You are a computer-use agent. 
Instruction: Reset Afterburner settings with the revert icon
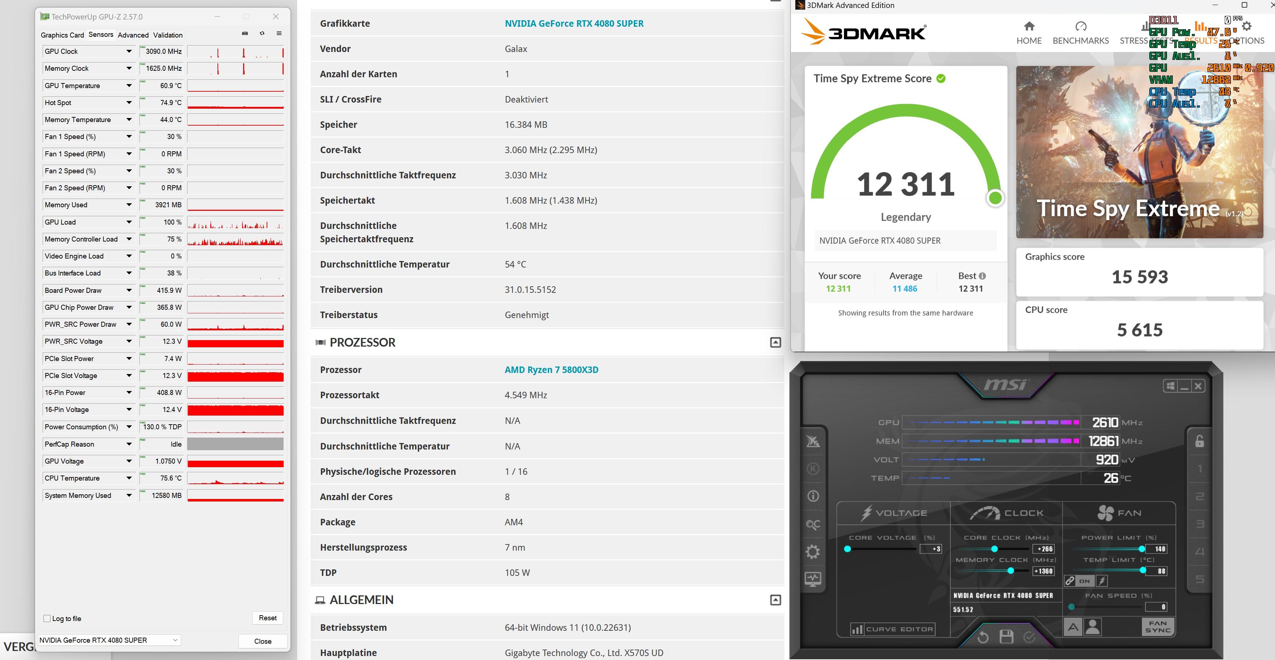[x=983, y=637]
